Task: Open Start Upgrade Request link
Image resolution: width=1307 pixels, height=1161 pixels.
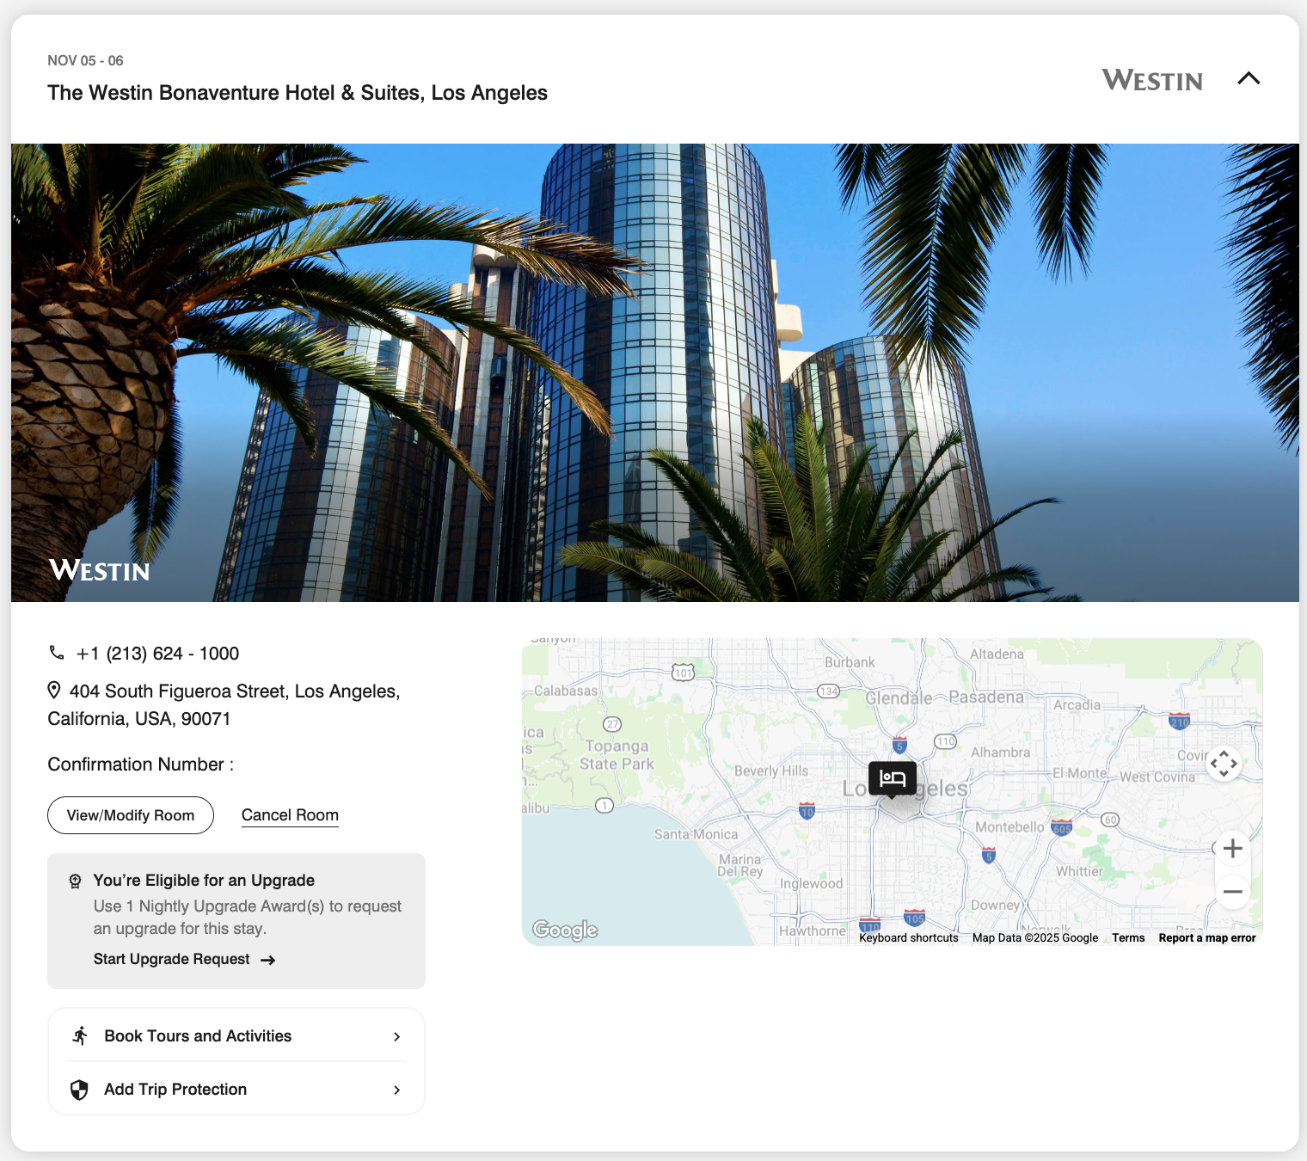Action: pos(172,959)
